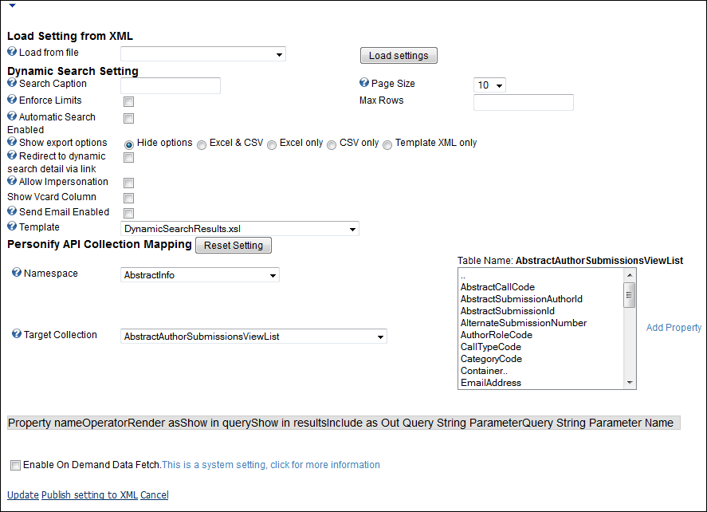
Task: Tick the Show Vcard Column checkbox
Action: [x=129, y=198]
